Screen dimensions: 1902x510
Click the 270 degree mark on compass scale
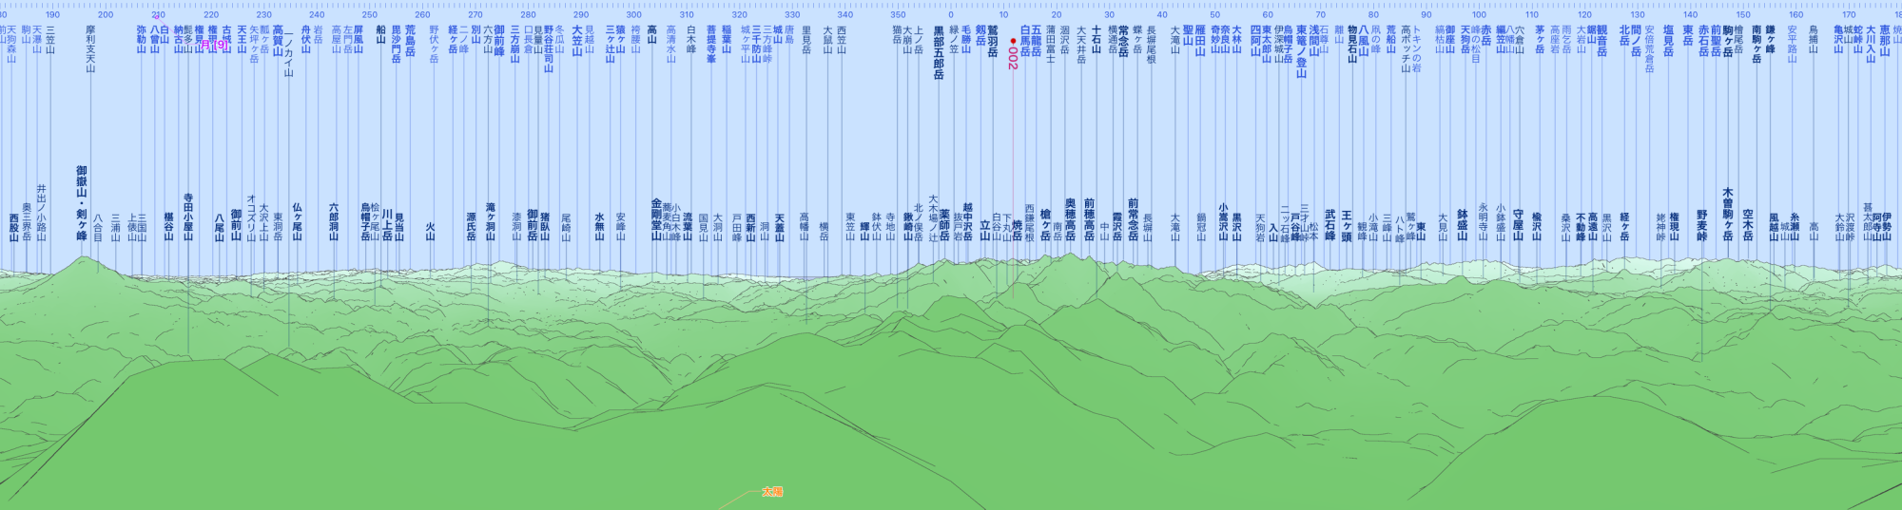pos(475,15)
